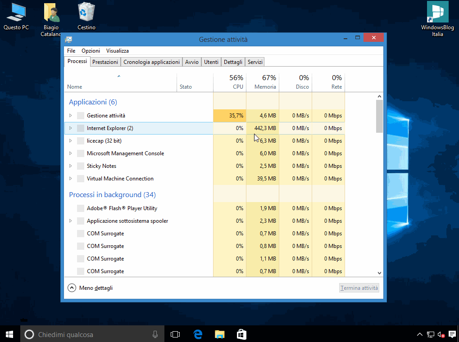Switch to the Prestazioni tab
The height and width of the screenshot is (342, 459).
(105, 62)
